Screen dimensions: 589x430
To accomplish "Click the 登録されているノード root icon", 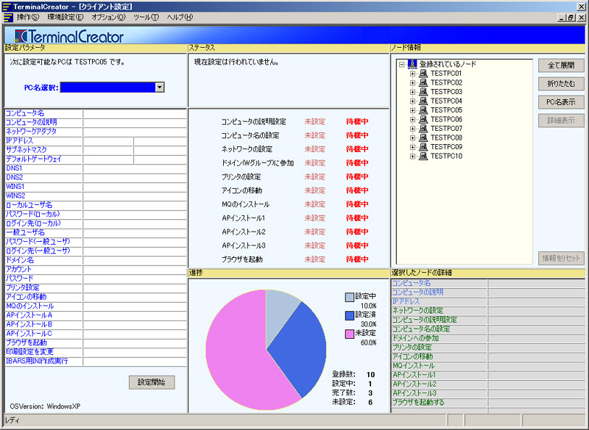I will (x=412, y=64).
